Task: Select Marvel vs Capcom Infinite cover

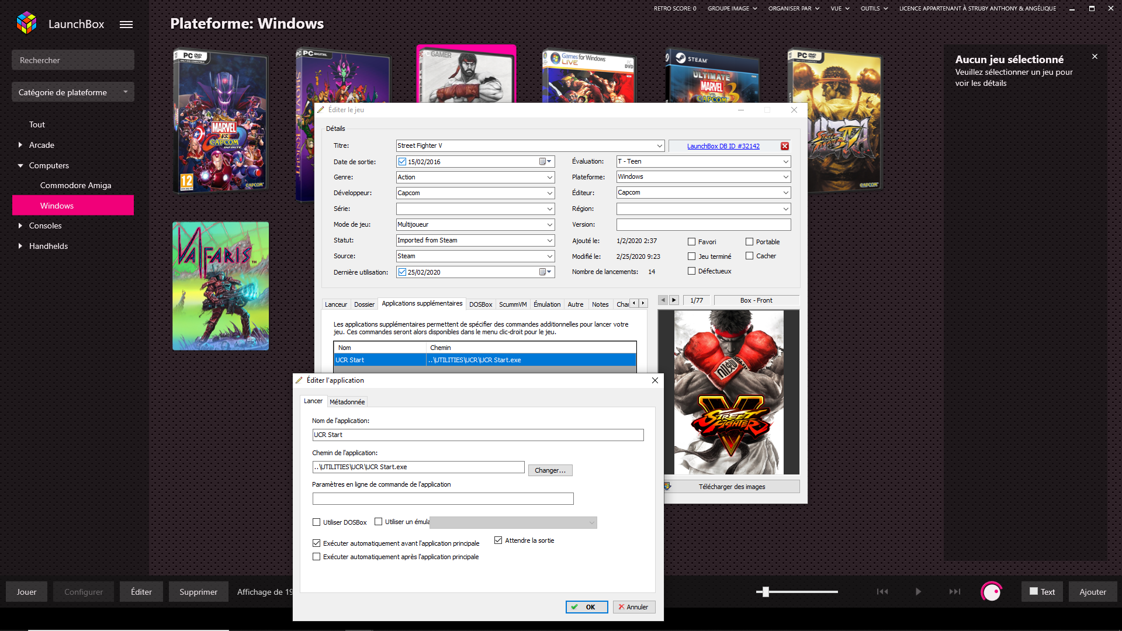Action: 221,122
